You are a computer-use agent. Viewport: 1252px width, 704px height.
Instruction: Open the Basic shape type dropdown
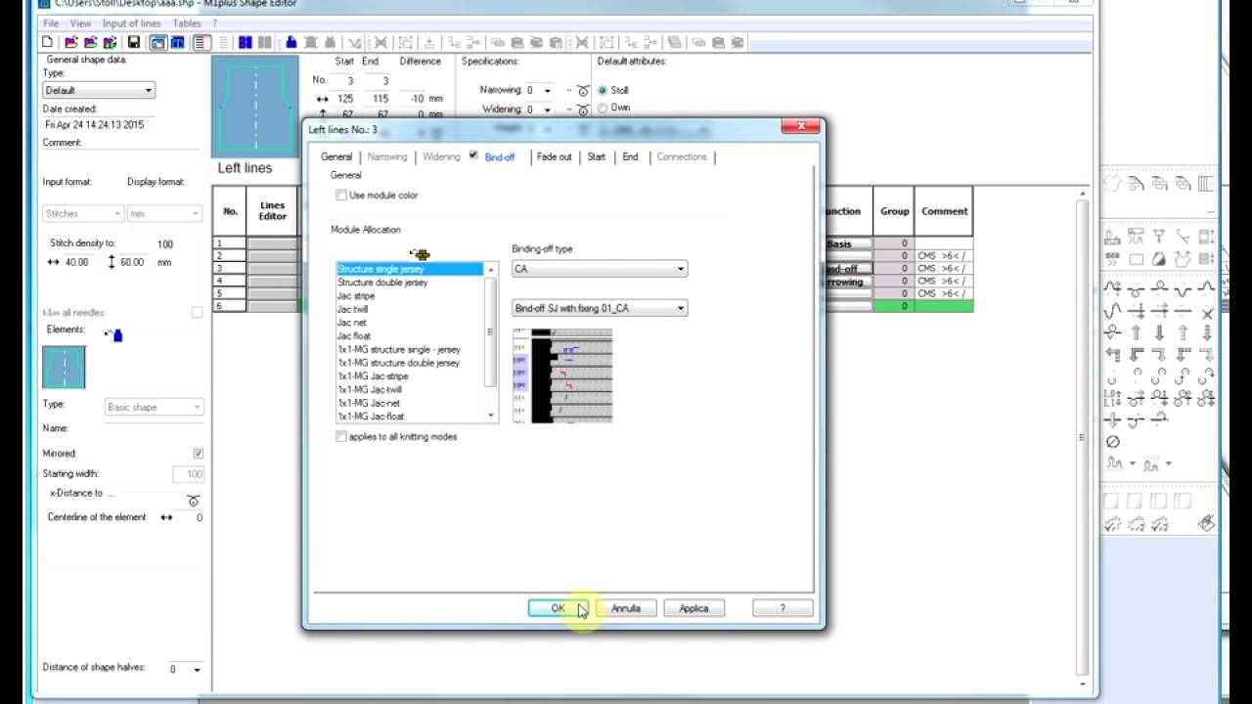pos(154,407)
